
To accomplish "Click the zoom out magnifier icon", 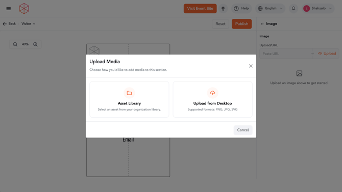I will 15,44.
